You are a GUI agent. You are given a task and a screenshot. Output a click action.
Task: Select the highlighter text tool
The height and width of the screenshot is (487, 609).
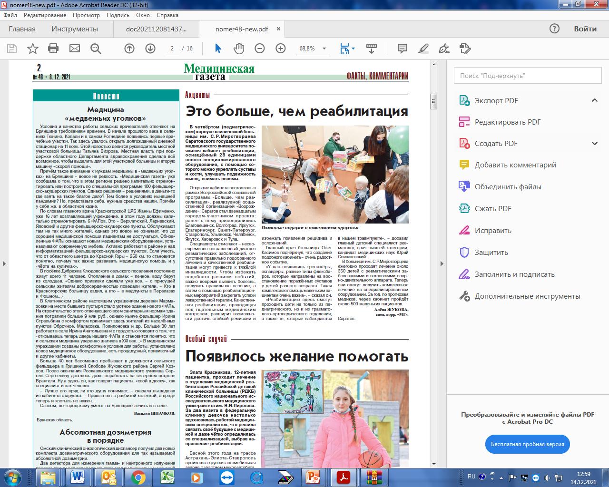pyautogui.click(x=423, y=49)
